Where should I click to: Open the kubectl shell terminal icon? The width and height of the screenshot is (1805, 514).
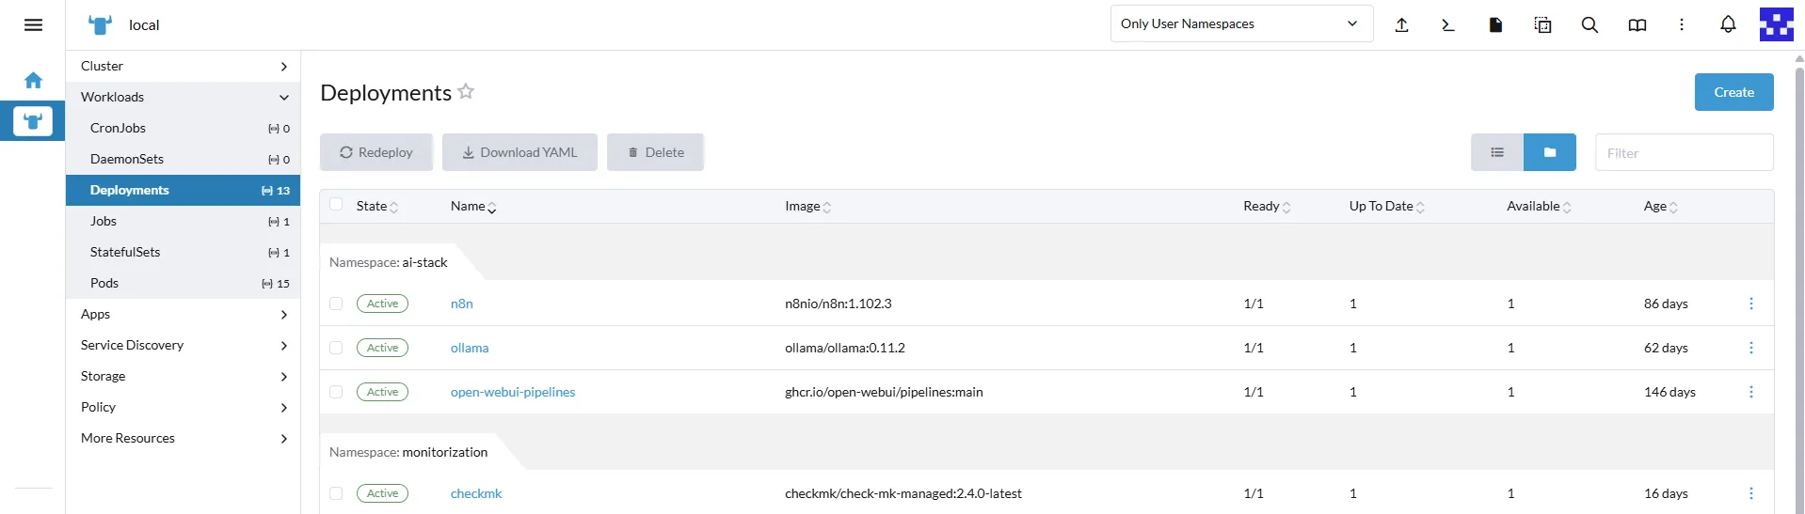pyautogui.click(x=1447, y=25)
